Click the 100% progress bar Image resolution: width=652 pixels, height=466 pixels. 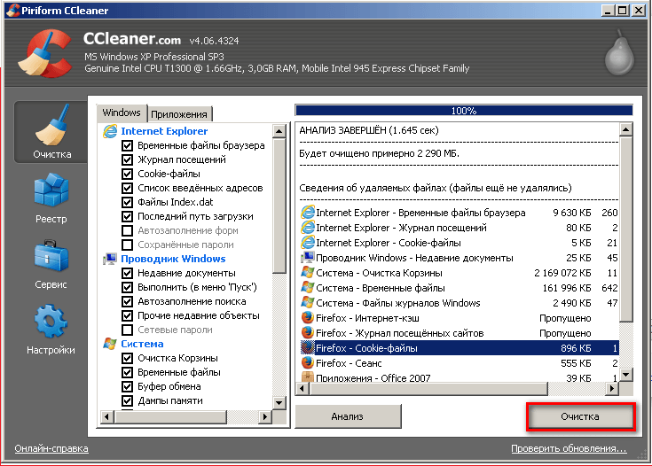[x=464, y=112]
